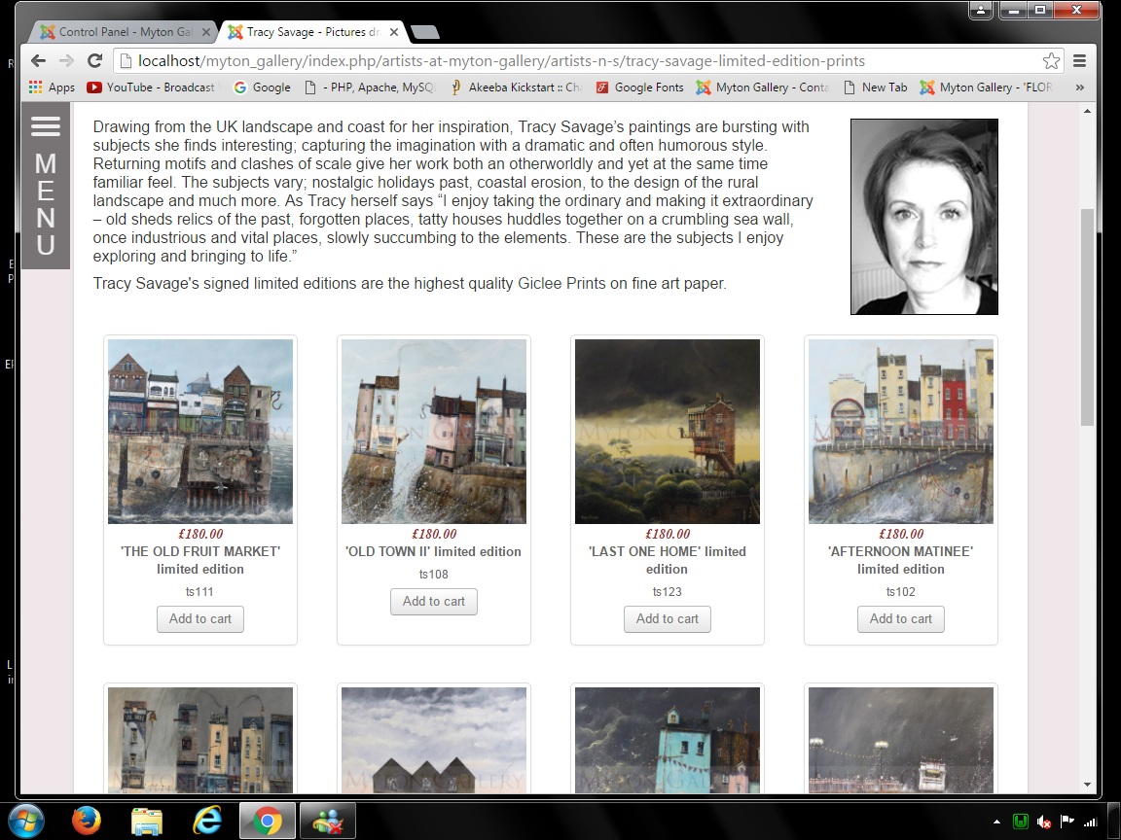
Task: Click the browser forward arrow
Action: point(66,60)
